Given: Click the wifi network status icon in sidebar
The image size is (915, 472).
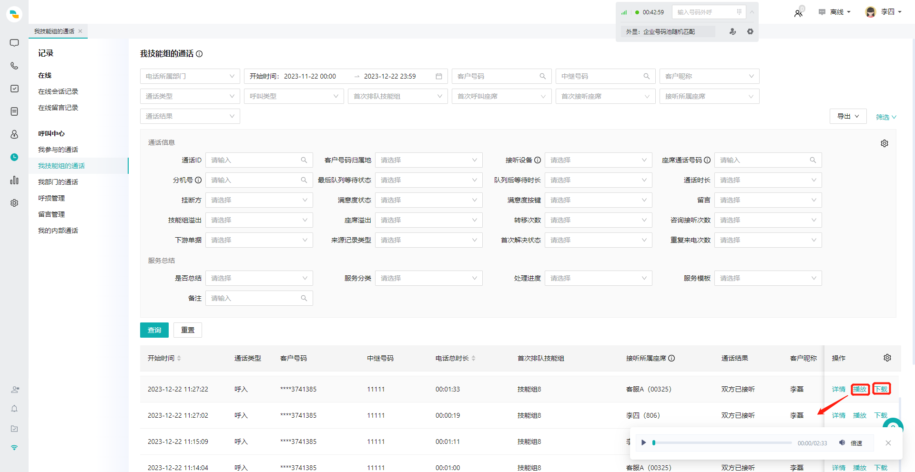Looking at the screenshot, I should tap(14, 448).
